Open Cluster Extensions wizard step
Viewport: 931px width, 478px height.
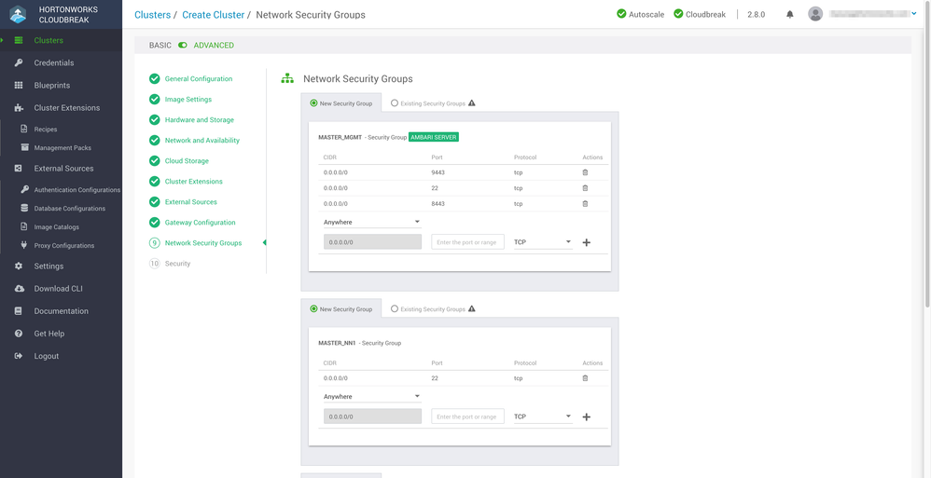coord(193,182)
